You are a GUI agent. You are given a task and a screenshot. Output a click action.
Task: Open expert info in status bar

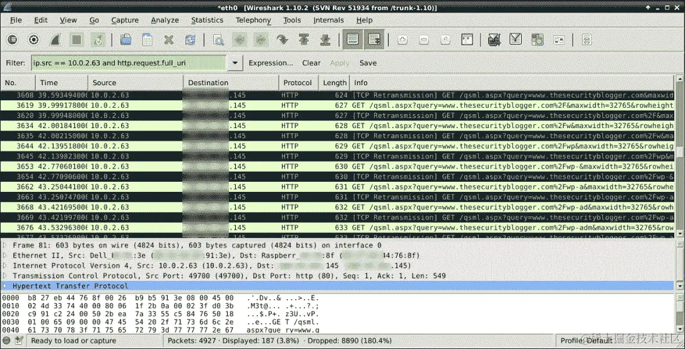[6, 340]
